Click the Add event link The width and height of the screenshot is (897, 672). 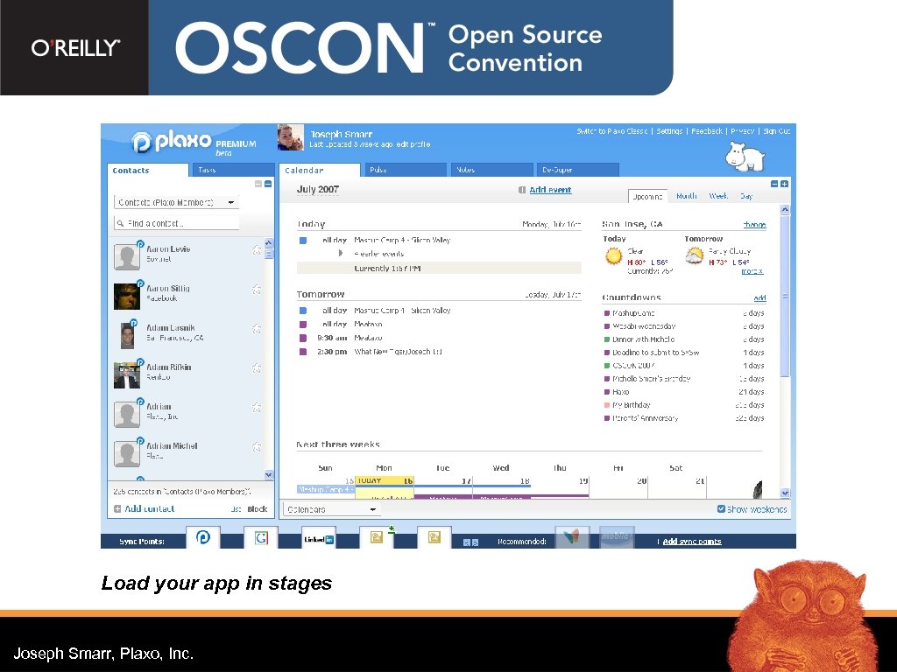[x=550, y=190]
